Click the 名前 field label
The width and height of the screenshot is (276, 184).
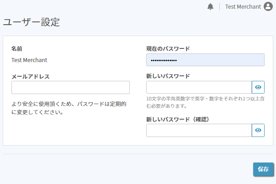click(x=17, y=49)
